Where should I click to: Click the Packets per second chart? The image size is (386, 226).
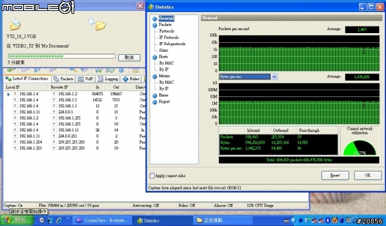[299, 53]
